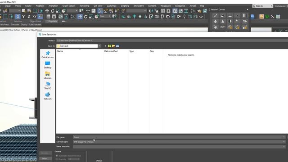Expand the Save as type dropdown
Image resolution: width=288 pixels, height=162 pixels.
coord(284,142)
